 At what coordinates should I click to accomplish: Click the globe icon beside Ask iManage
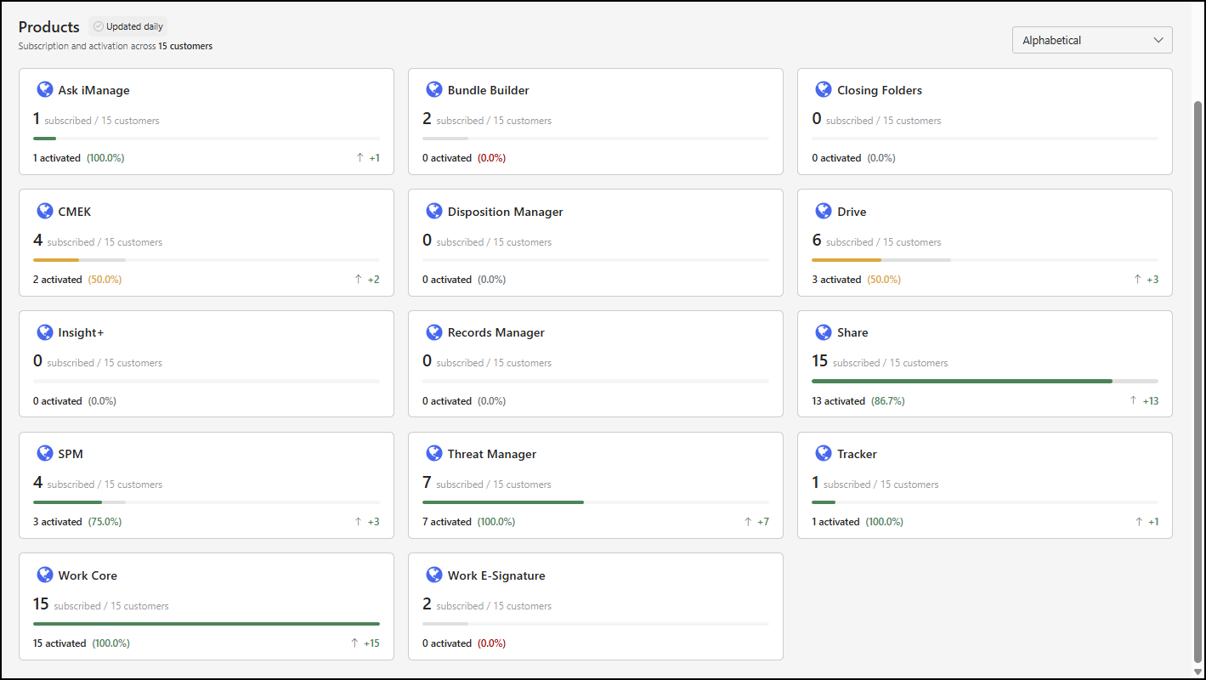tap(45, 89)
